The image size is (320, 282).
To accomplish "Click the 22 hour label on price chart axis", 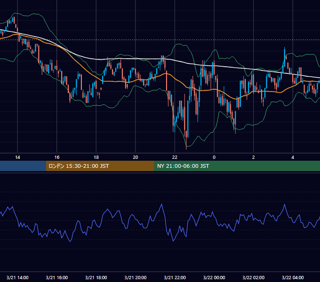I will point(175,157).
